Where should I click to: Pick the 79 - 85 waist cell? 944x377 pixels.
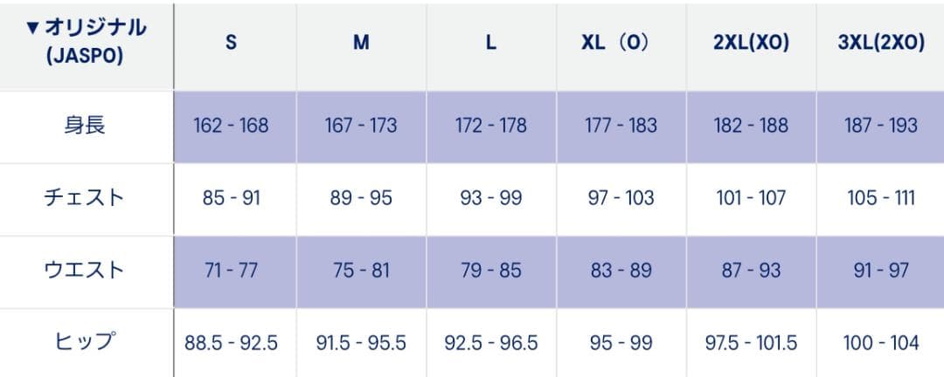[x=491, y=271]
